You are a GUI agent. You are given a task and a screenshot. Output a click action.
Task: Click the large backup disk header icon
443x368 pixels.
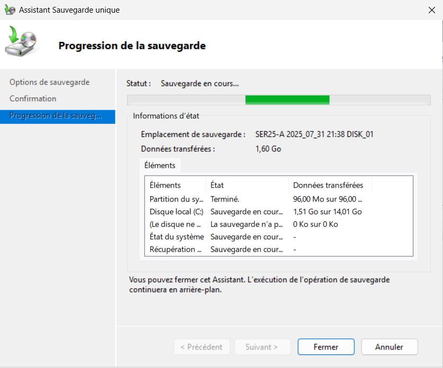[x=22, y=42]
